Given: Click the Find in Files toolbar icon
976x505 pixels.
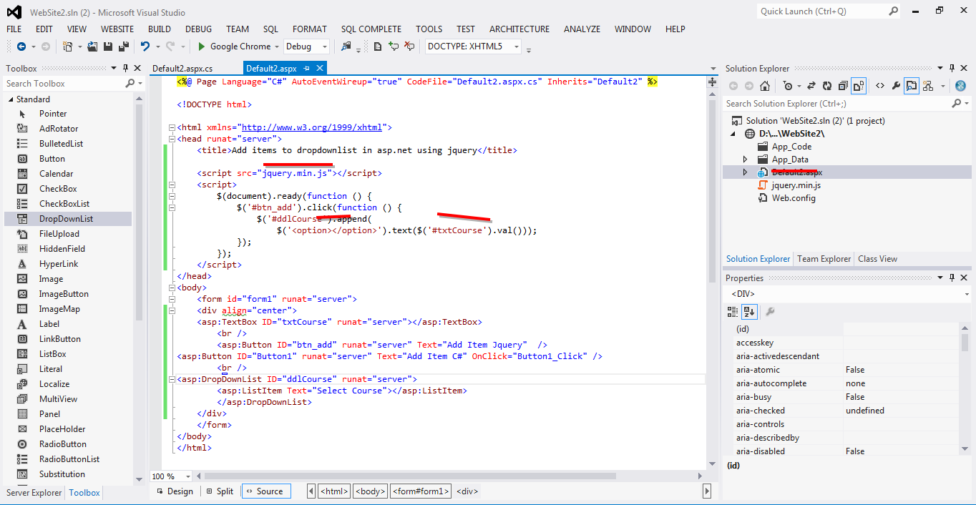Looking at the screenshot, I should pyautogui.click(x=346, y=46).
